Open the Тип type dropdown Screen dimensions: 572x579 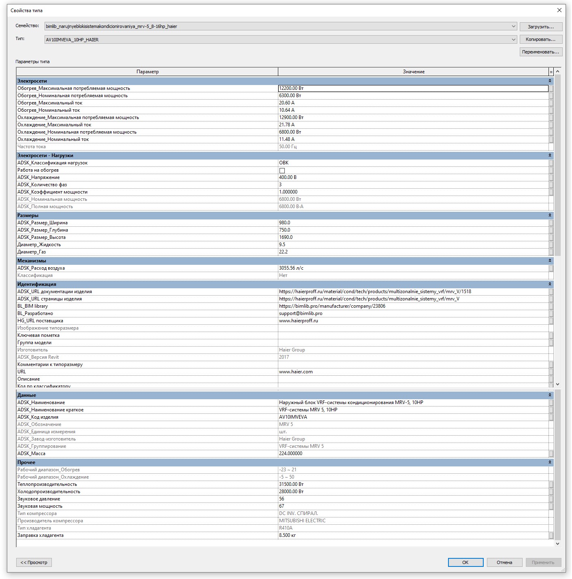[x=281, y=40]
